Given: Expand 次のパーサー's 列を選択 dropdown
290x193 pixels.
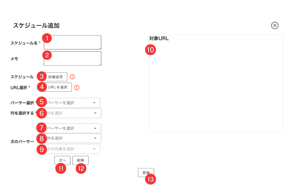Looking at the screenshot, I should pyautogui.click(x=74, y=138).
